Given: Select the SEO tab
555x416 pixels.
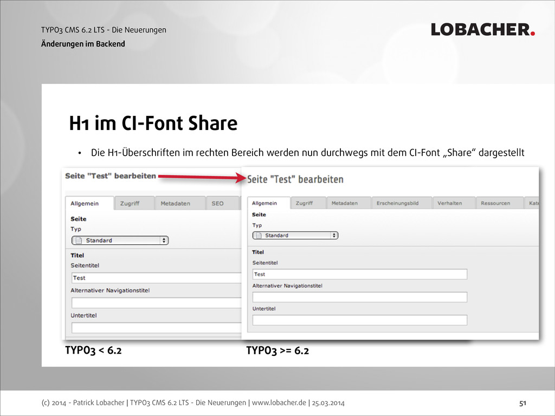Looking at the screenshot, I should point(222,204).
